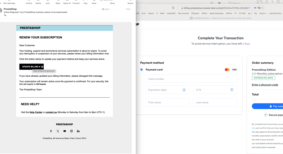Viewport: 283px width, 154px height.
Task: Mute tab audio via speaker icon
Action: tap(255, 8)
